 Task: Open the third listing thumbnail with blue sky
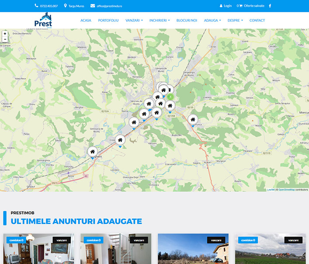click(193, 249)
